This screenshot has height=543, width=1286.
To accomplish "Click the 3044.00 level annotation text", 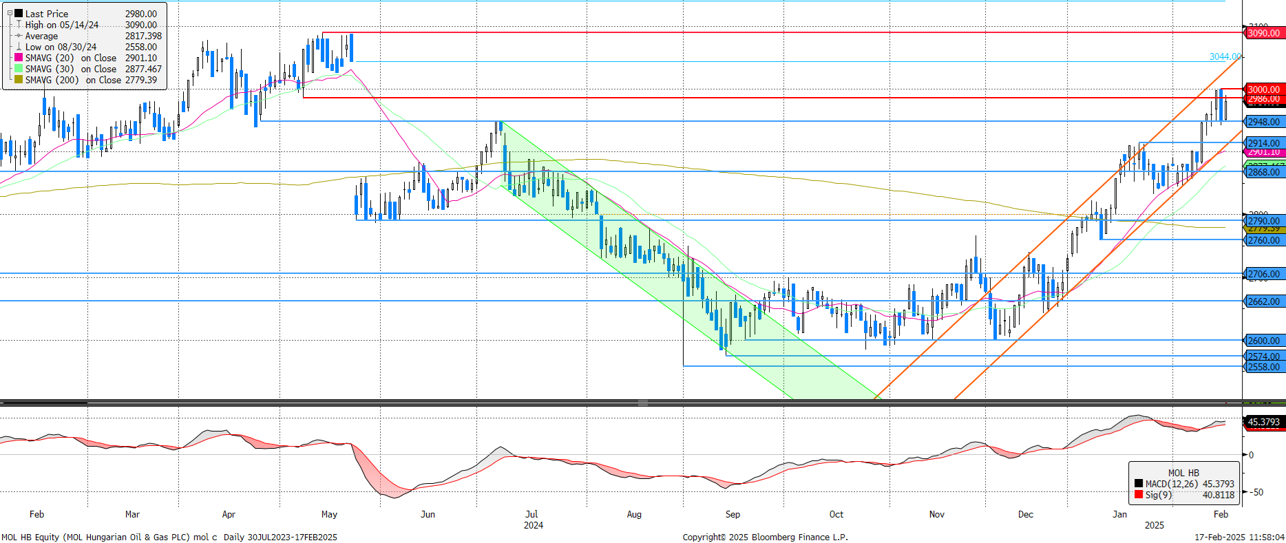I will (x=1225, y=56).
